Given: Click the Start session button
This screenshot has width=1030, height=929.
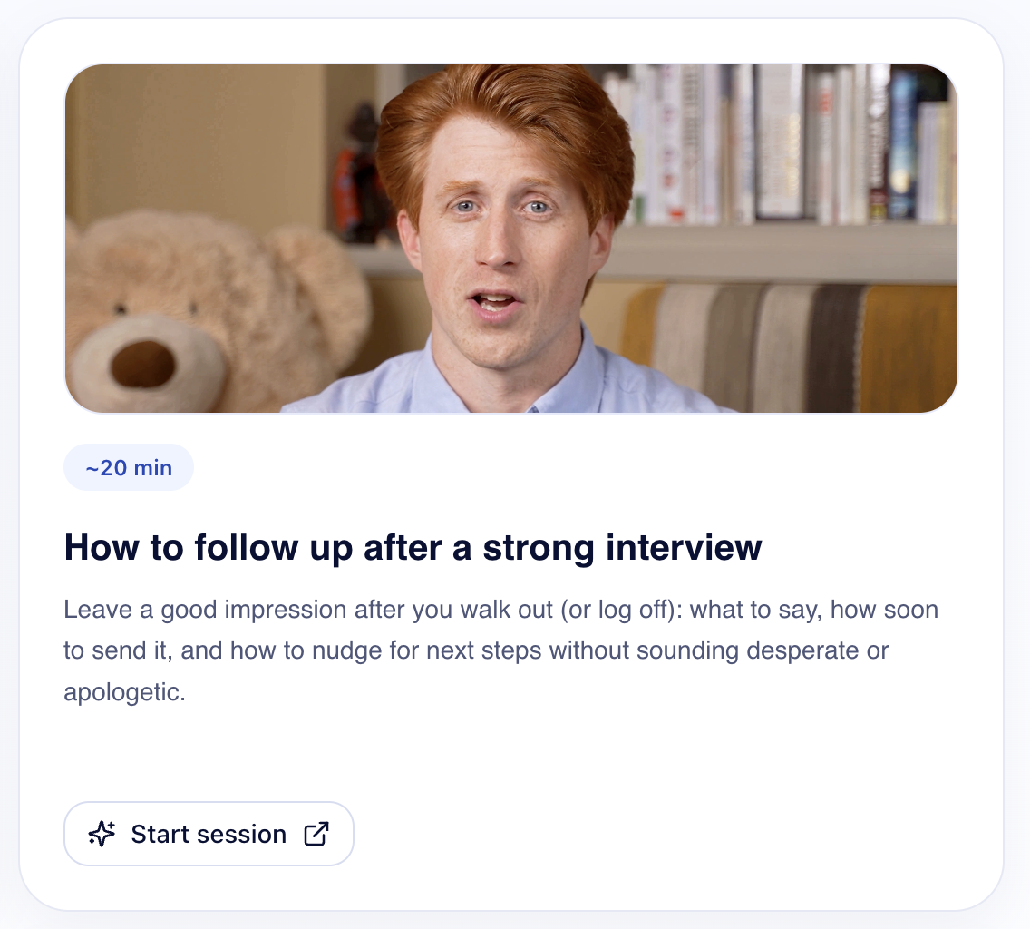Looking at the screenshot, I should click(x=209, y=834).
